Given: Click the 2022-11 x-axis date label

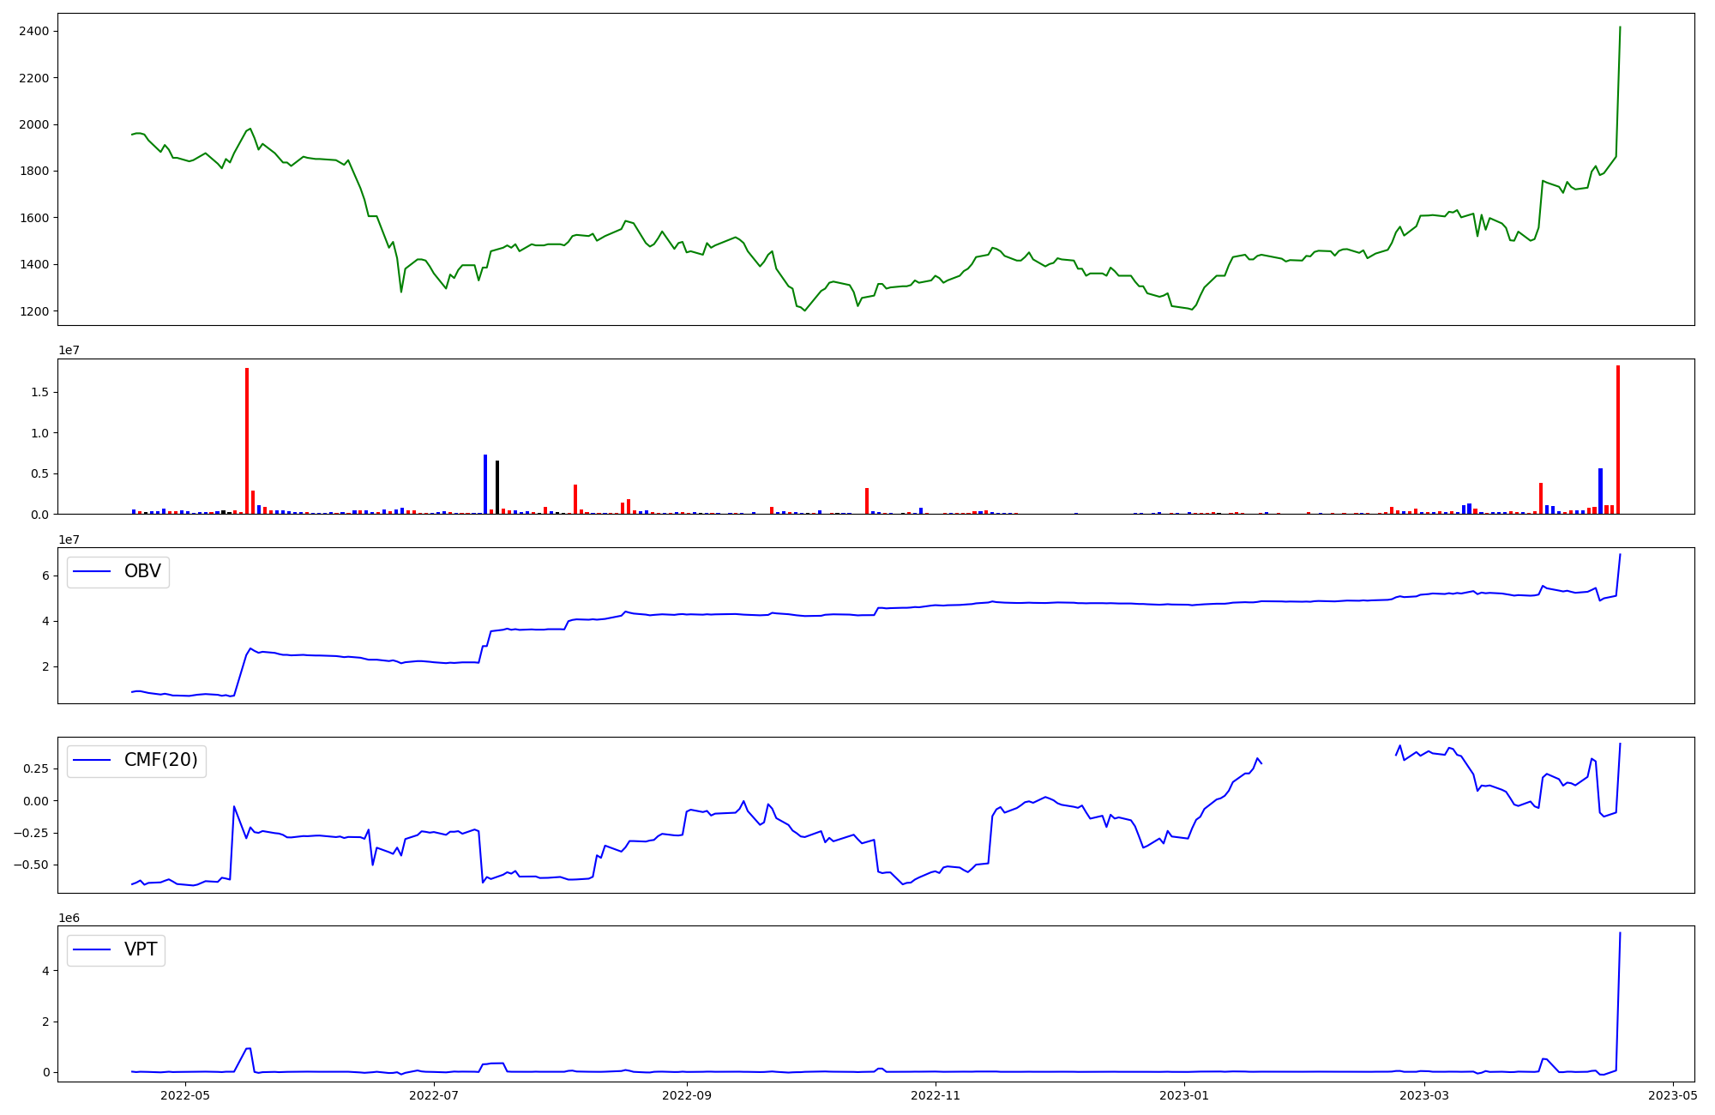Looking at the screenshot, I should (x=936, y=1095).
